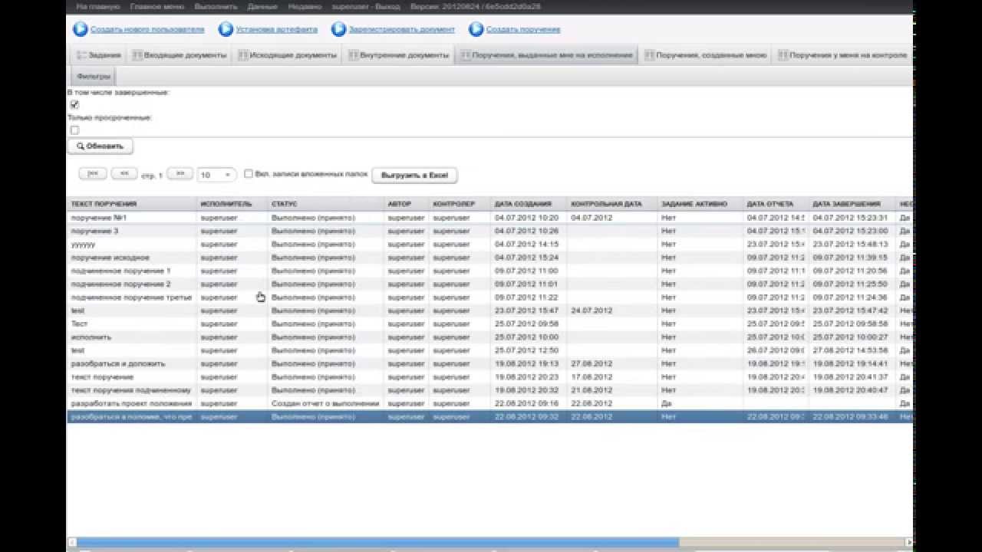Toggle the 'В том числе завершенные' checkbox

pyautogui.click(x=74, y=104)
